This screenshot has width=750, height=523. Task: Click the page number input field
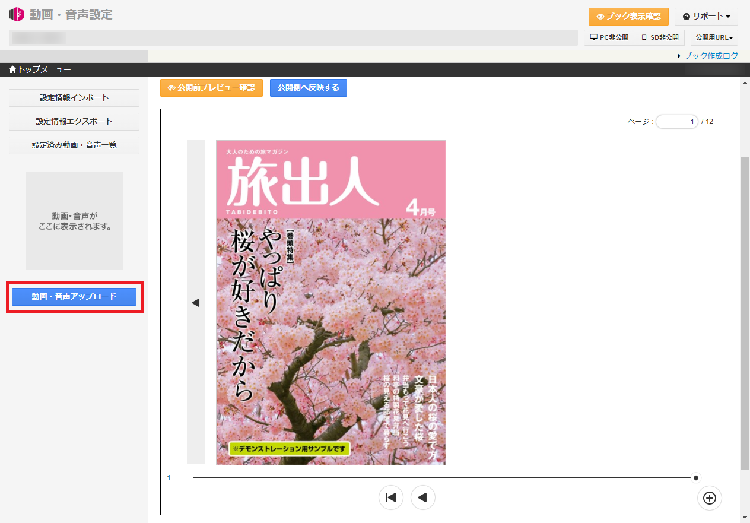[676, 122]
